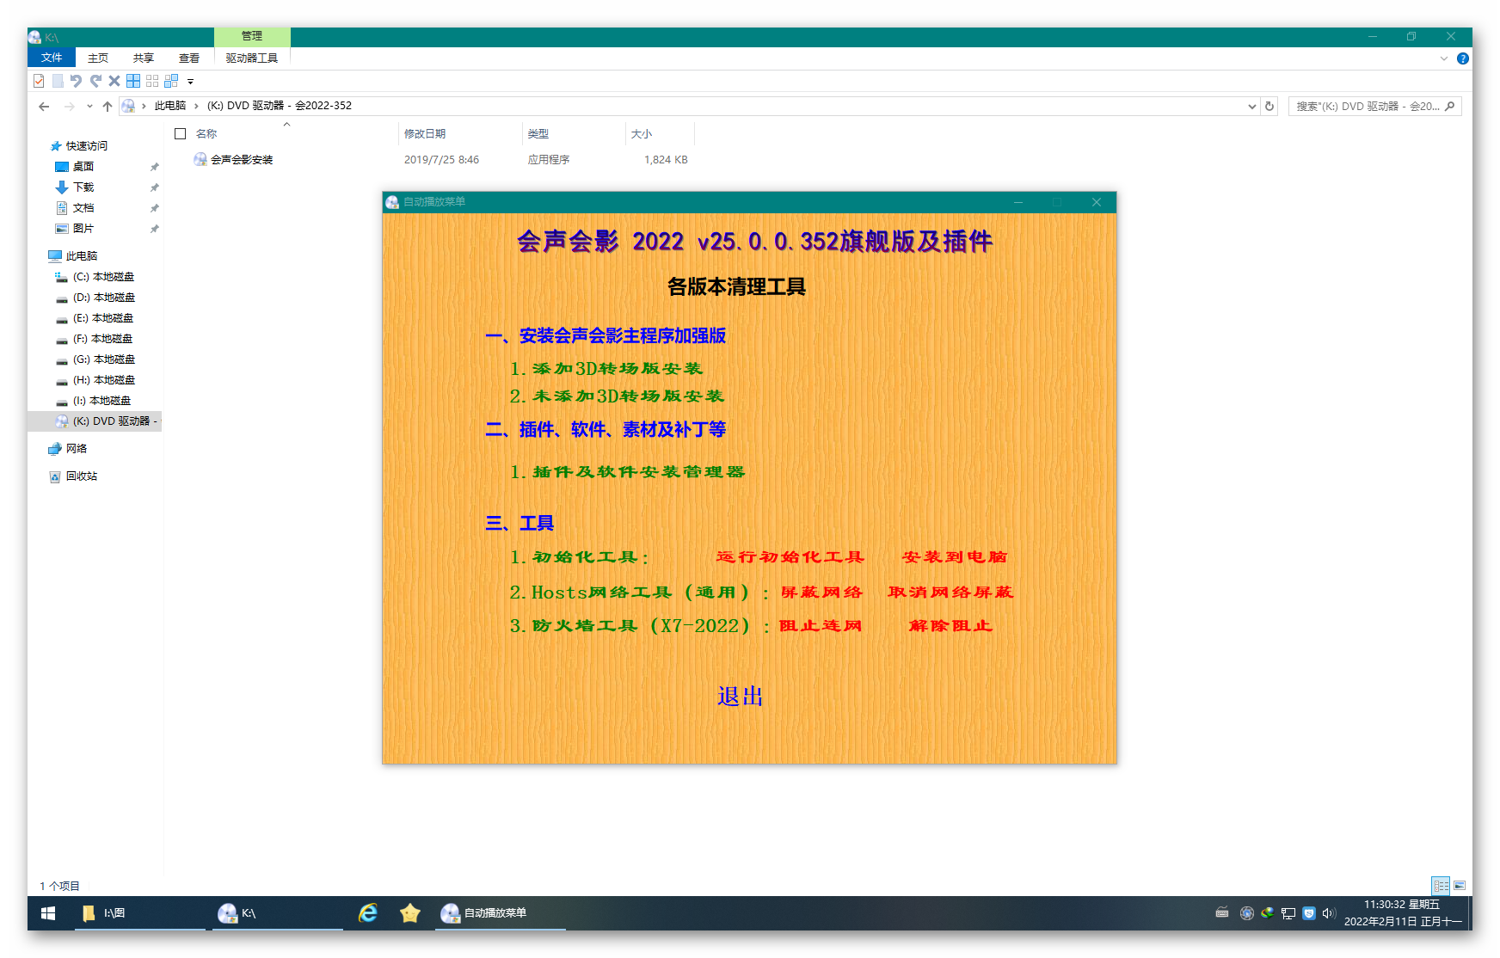Expand the ribbon with the chevron
This screenshot has width=1500, height=958.
[x=1444, y=58]
